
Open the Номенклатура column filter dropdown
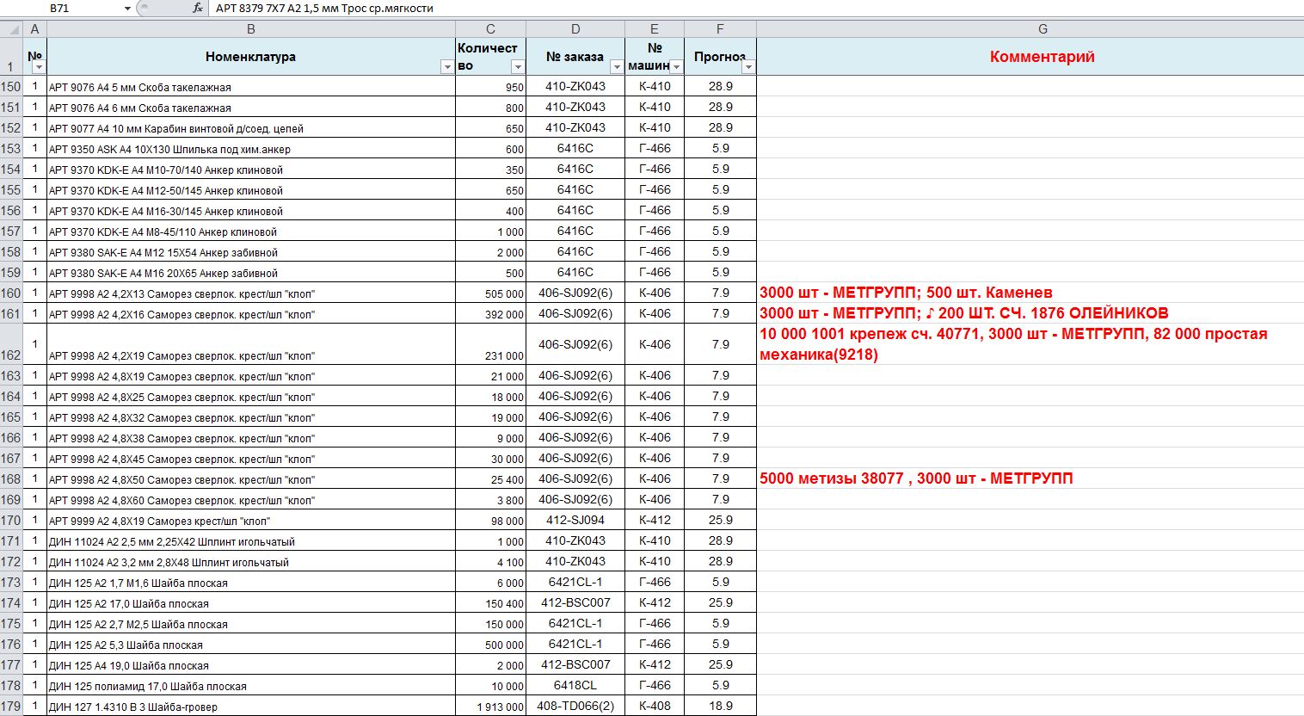[x=446, y=66]
